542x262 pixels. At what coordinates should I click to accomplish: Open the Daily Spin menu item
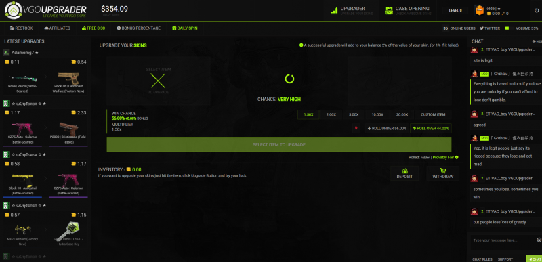click(x=185, y=28)
